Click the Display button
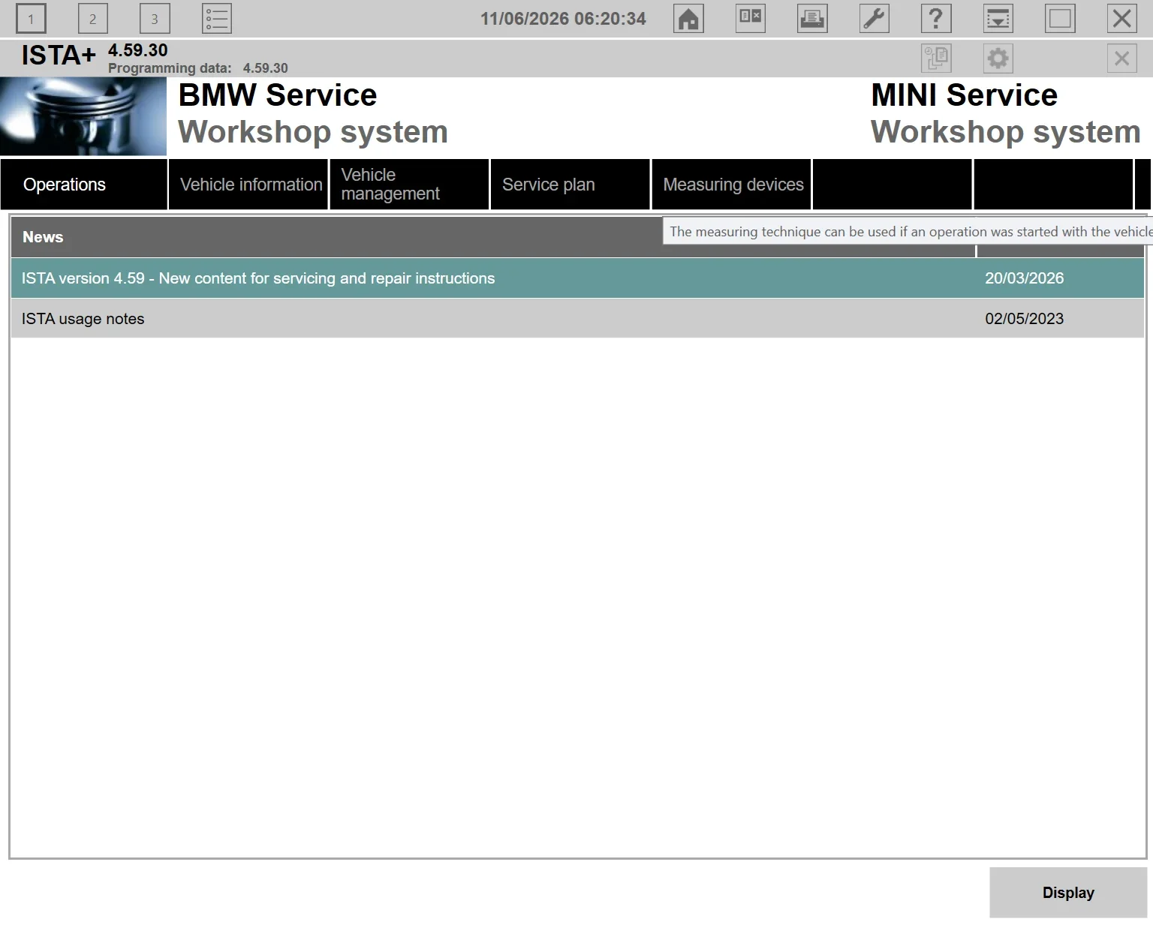Viewport: 1153px width, 925px height. (1068, 893)
